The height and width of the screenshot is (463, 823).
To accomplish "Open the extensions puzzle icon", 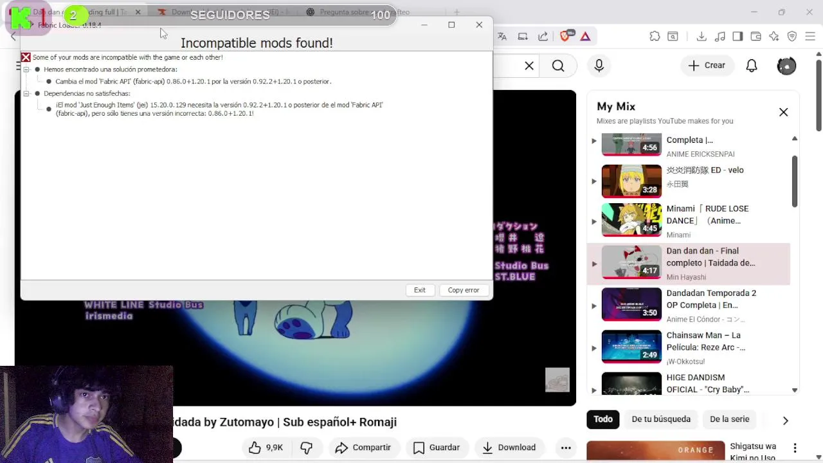I will (x=655, y=37).
